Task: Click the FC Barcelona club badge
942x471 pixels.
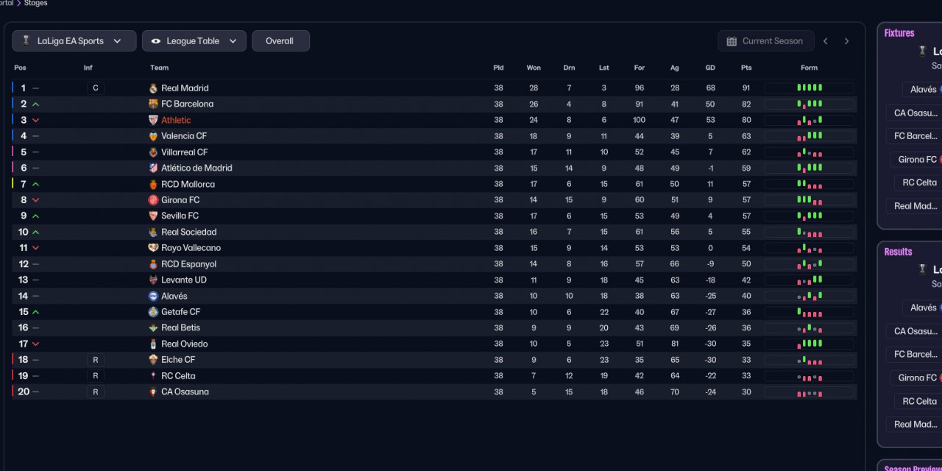Action: (153, 105)
